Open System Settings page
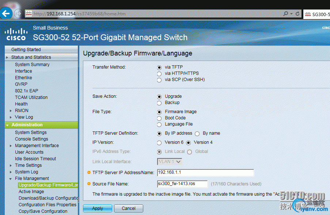330x215 pixels. tap(31, 133)
